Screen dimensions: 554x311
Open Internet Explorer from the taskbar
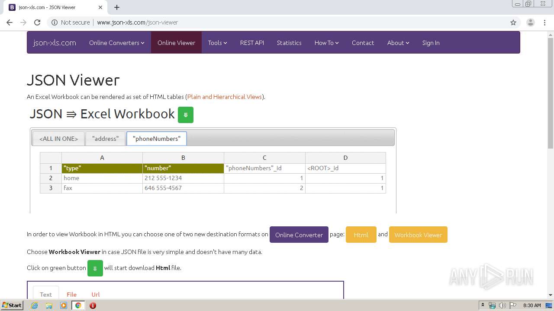click(35, 305)
